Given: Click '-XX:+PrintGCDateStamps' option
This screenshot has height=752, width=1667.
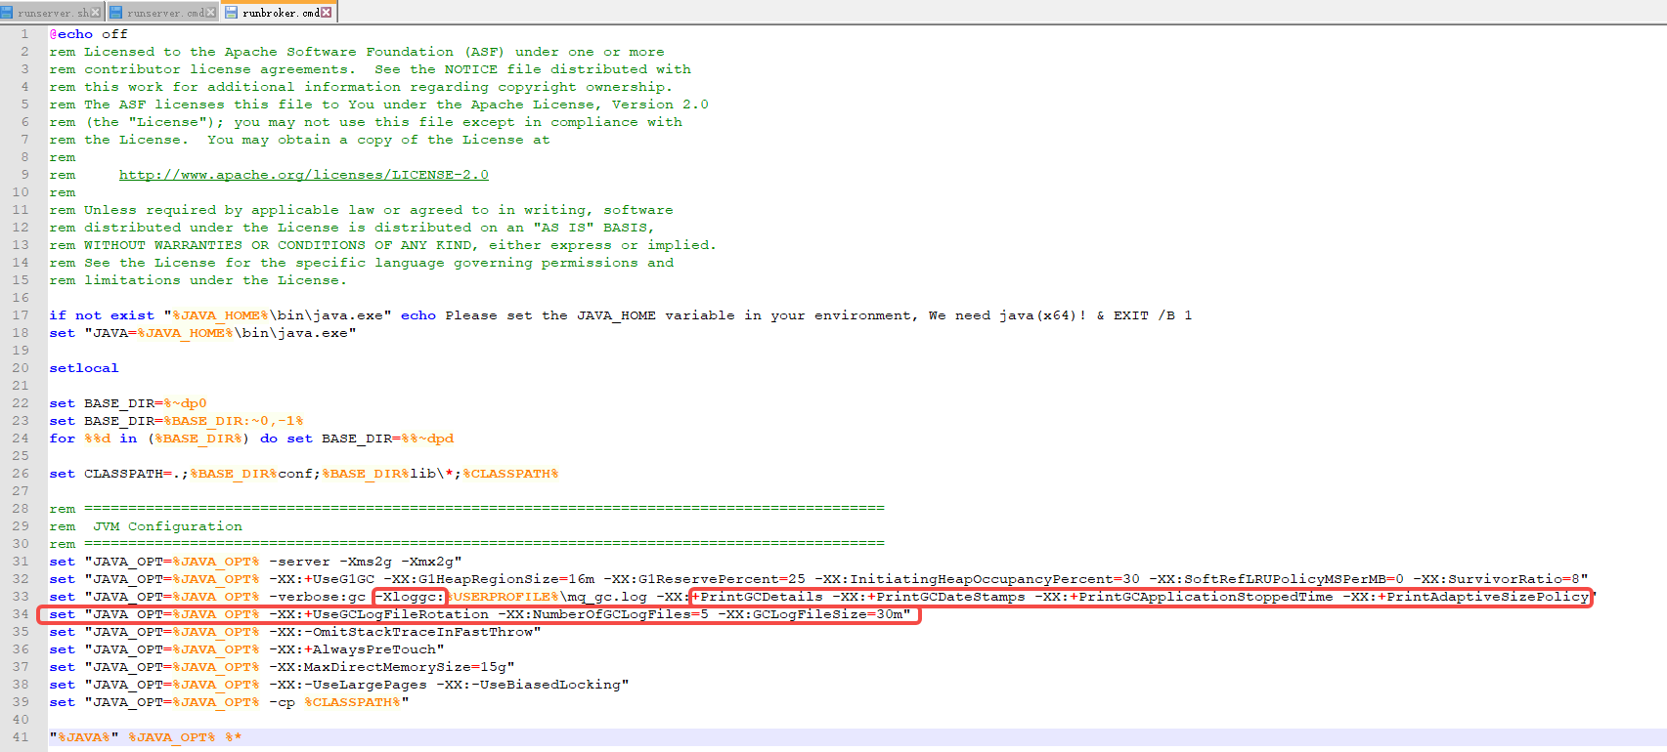Looking at the screenshot, I should (929, 597).
